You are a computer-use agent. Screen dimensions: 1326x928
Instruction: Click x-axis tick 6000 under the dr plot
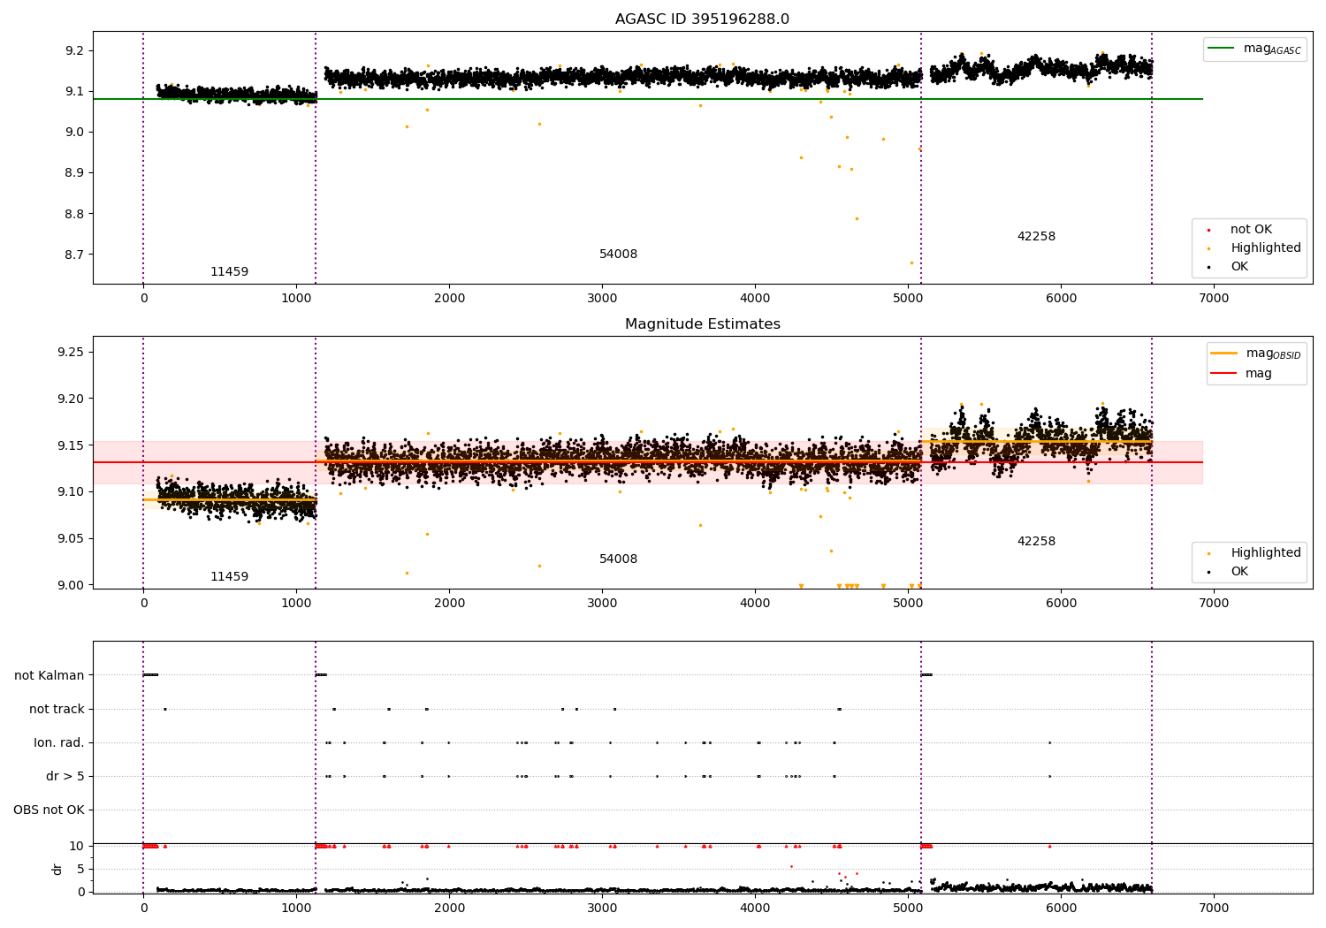click(1061, 908)
